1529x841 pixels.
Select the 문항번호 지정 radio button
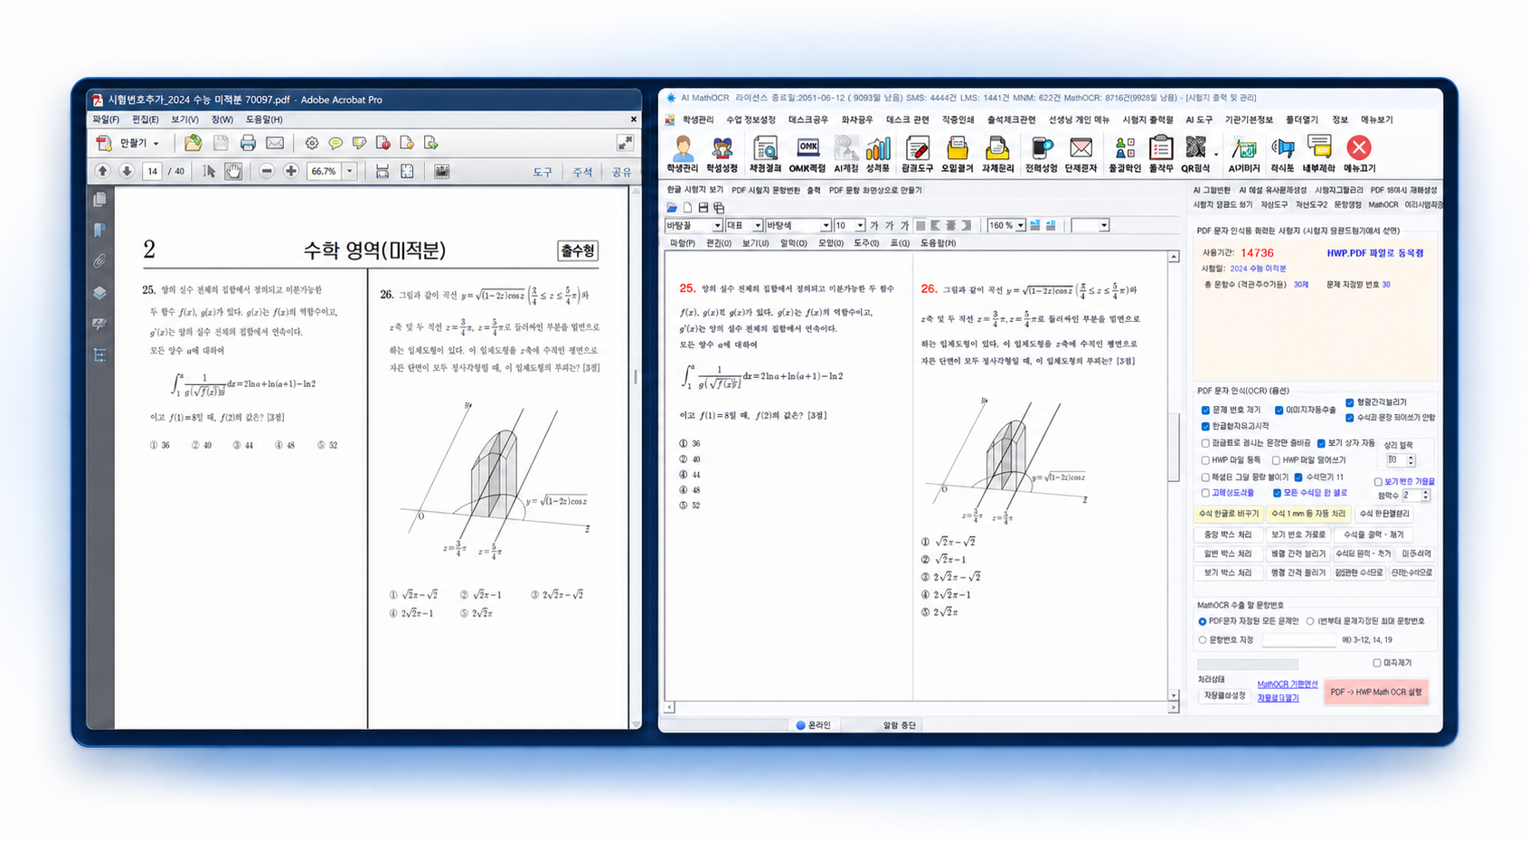click(1203, 640)
